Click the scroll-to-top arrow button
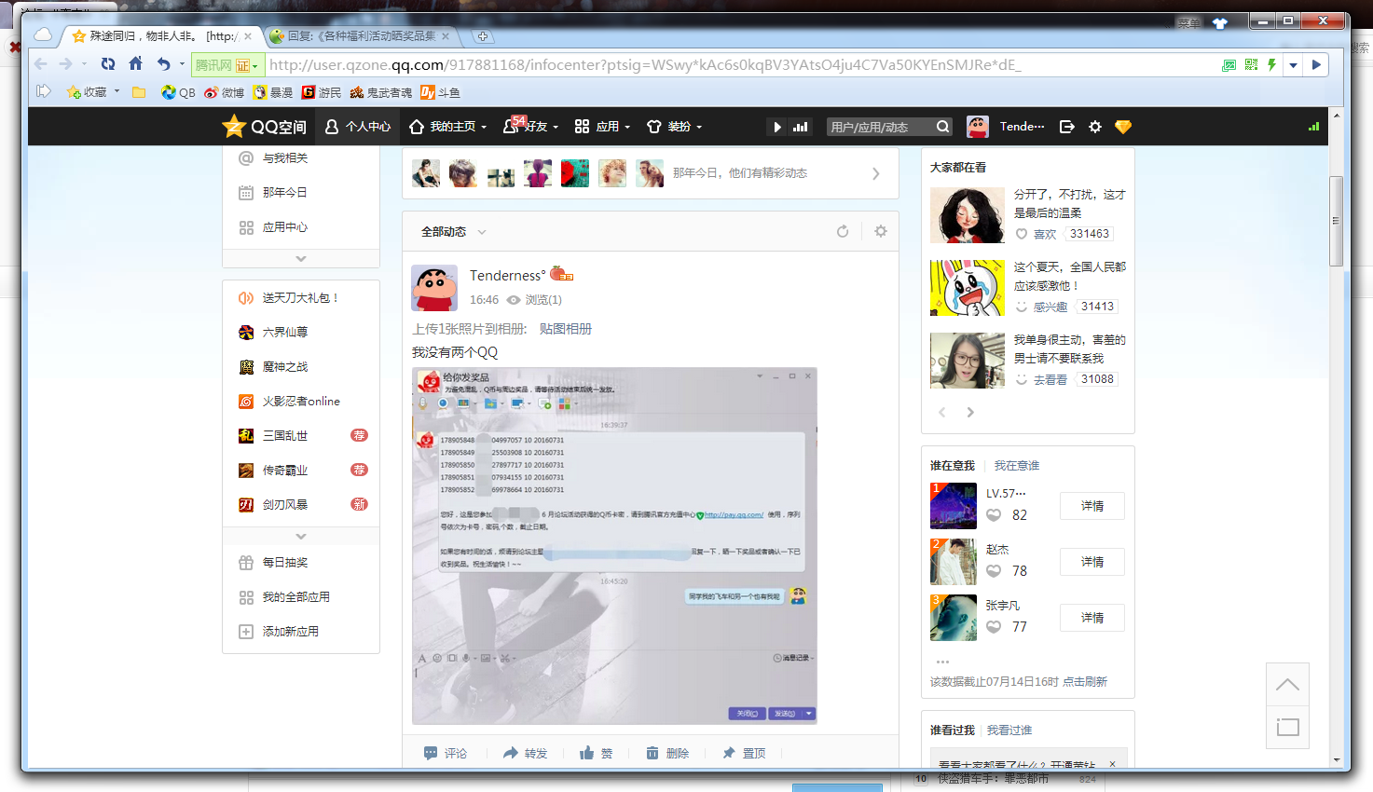This screenshot has width=1373, height=792. (1287, 685)
